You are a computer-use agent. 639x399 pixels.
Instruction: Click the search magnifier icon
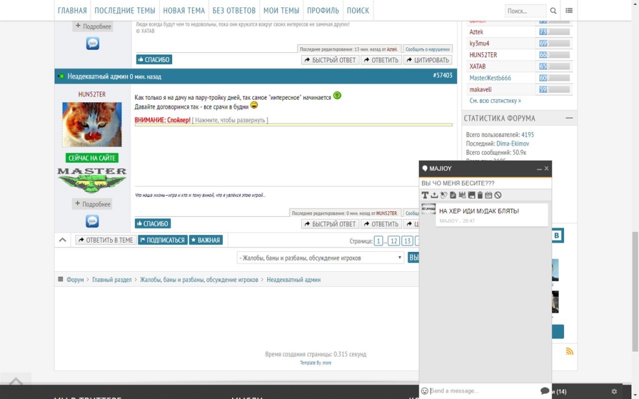[x=554, y=11]
